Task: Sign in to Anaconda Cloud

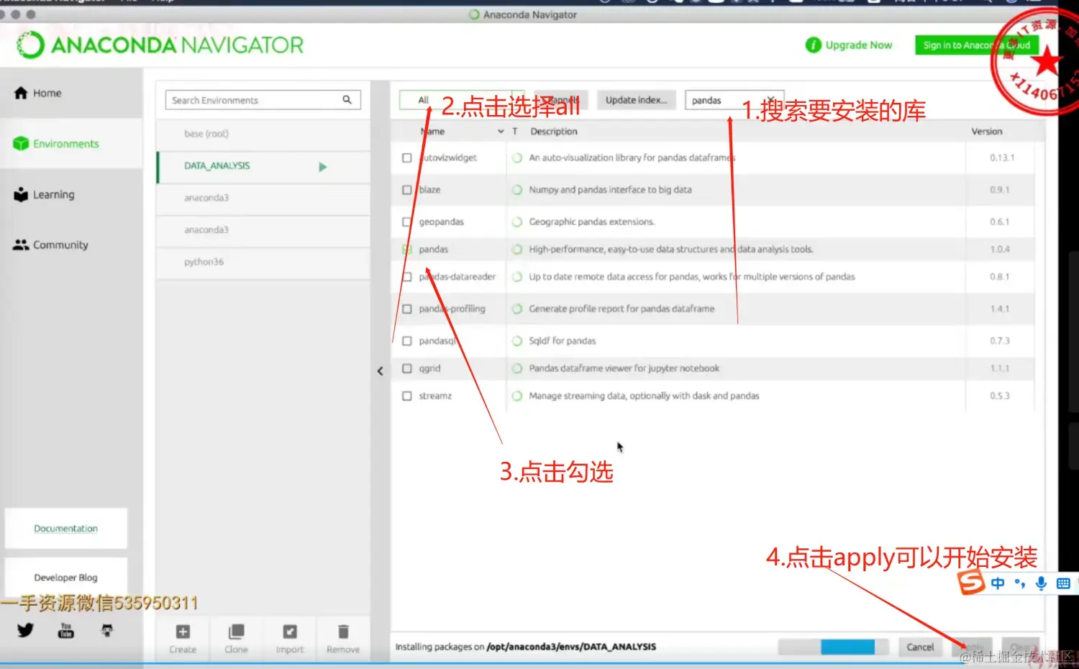Action: coord(976,45)
